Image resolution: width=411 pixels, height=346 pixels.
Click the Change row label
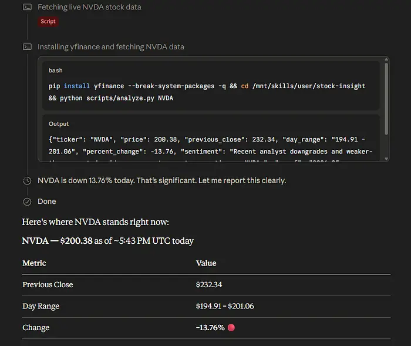pos(36,328)
